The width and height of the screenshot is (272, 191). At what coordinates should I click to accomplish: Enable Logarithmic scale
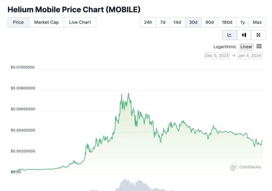point(225,47)
